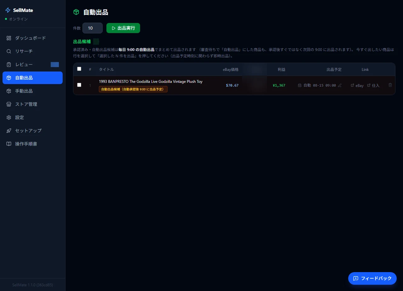Click the 件数 input field showing 10
The image size is (403, 291).
[x=93, y=28]
